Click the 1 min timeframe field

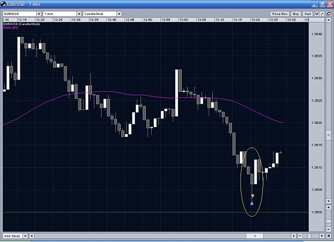pyautogui.click(x=60, y=14)
